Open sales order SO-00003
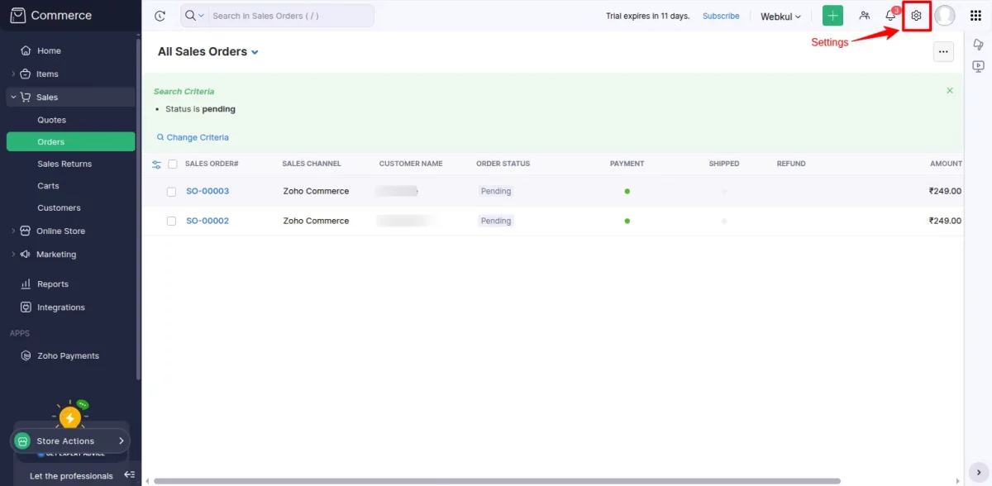Image resolution: width=992 pixels, height=486 pixels. coord(207,191)
